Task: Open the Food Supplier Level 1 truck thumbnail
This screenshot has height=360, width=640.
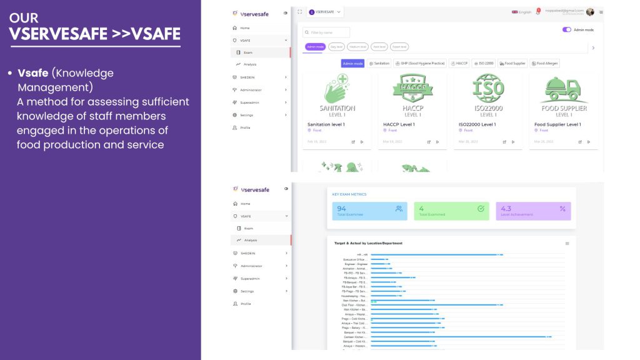Action: click(x=564, y=95)
